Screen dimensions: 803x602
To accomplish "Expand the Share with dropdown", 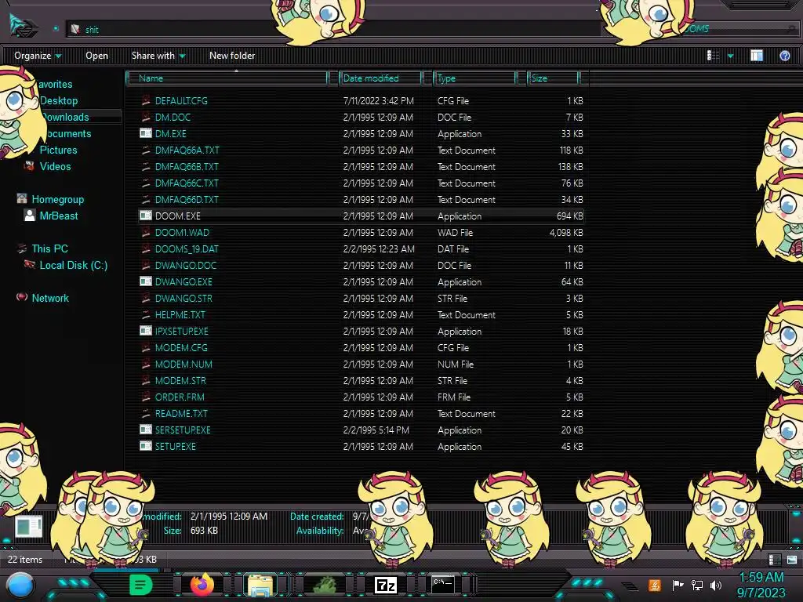I will click(x=158, y=56).
